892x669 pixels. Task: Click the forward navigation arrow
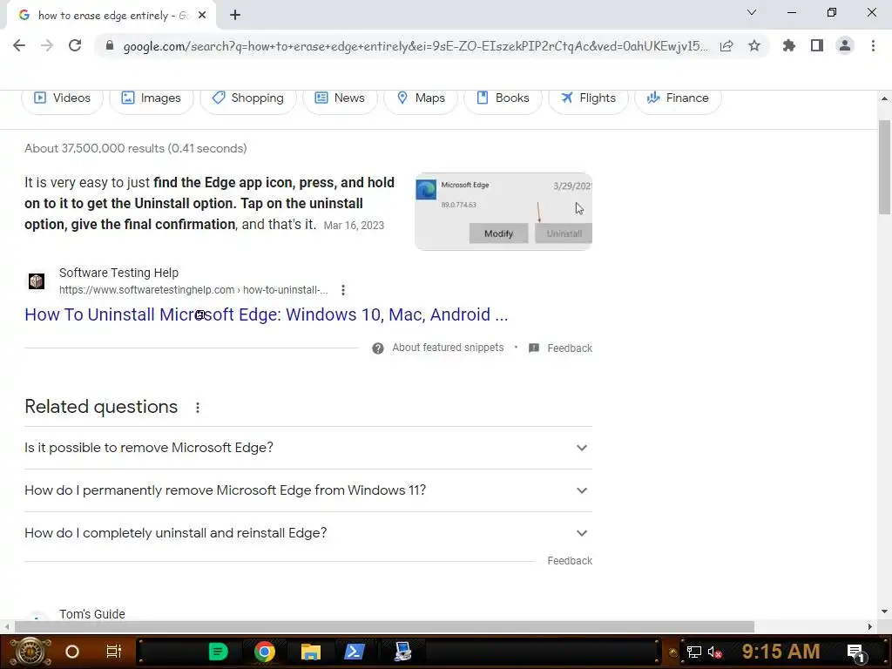(x=47, y=45)
